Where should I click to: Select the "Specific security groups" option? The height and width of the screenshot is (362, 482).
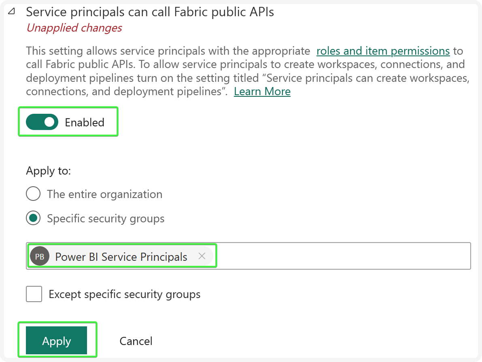[33, 218]
